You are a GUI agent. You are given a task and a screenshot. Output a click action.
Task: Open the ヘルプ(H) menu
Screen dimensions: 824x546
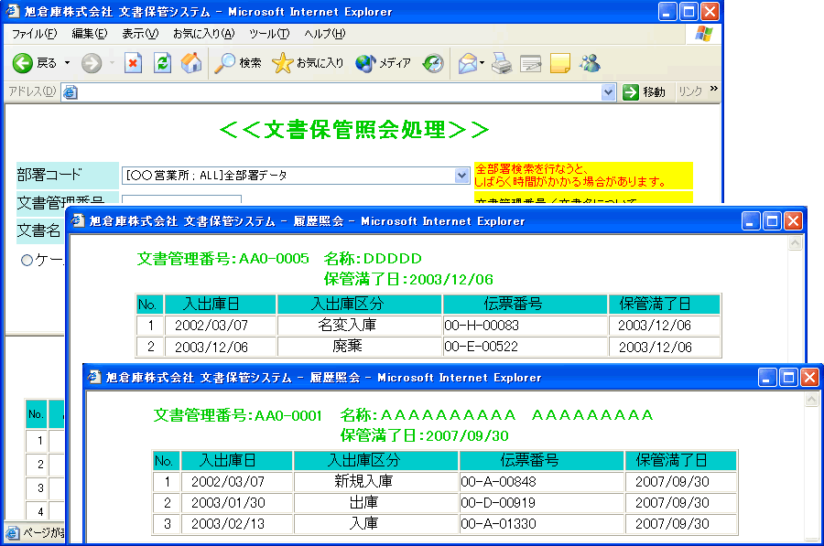pos(325,34)
